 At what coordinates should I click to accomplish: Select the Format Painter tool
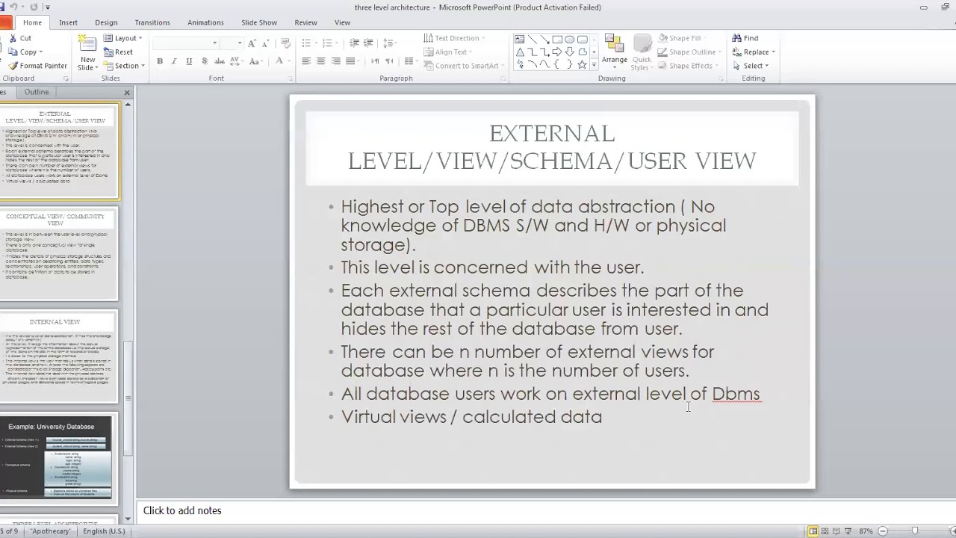click(x=37, y=66)
